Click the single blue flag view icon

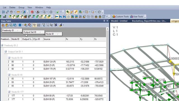57,17
